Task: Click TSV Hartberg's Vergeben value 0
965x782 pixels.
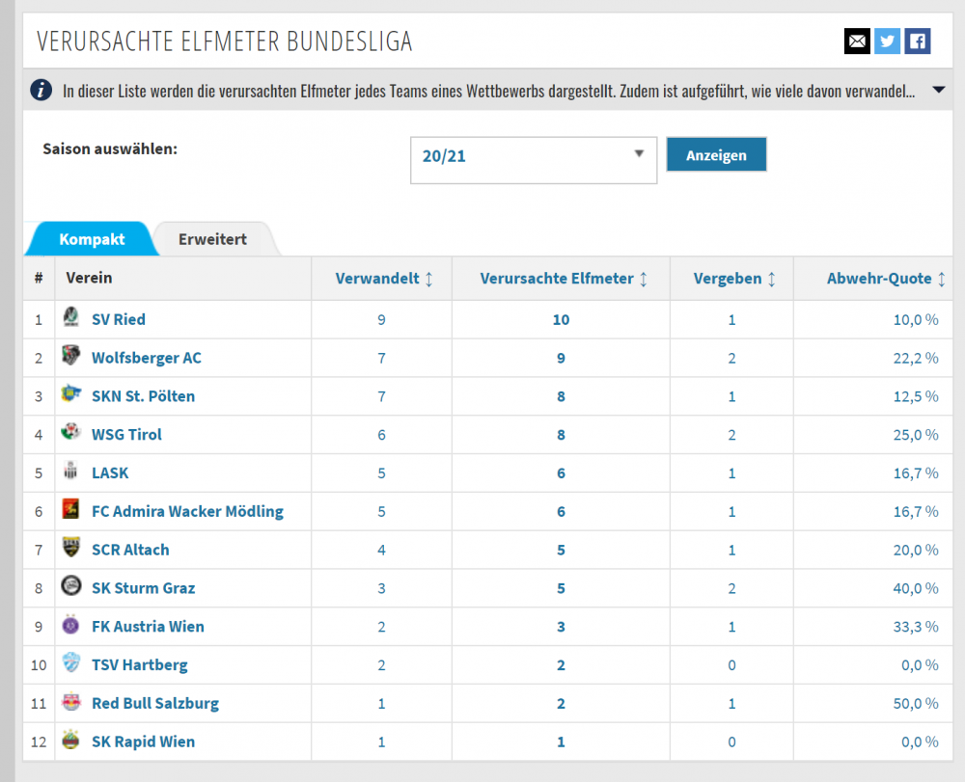Action: tap(731, 665)
